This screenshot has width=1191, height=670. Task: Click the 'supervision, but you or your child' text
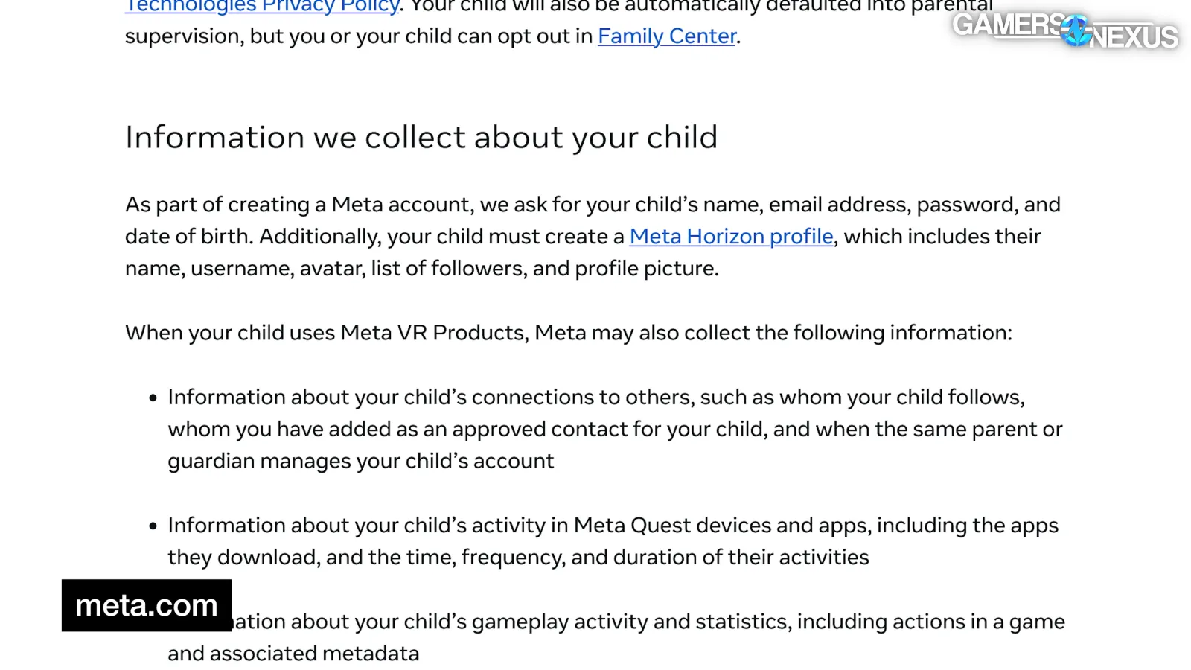359,36
